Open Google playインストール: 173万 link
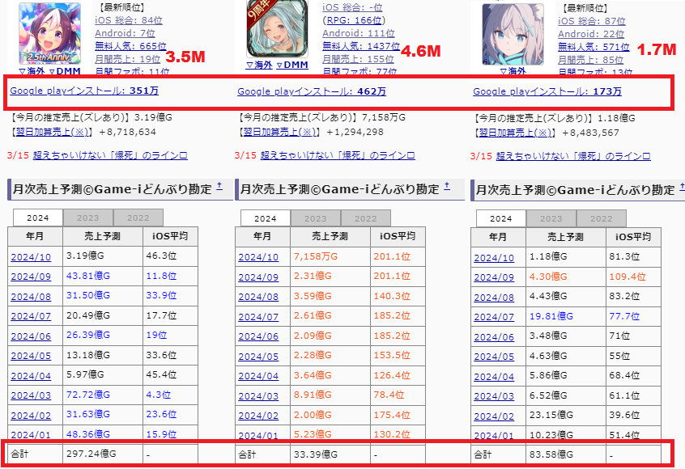 [x=547, y=91]
